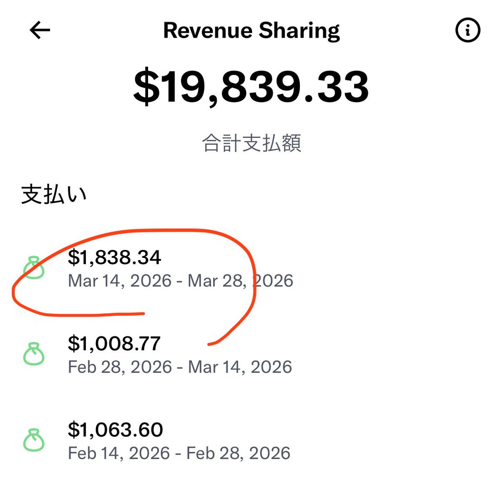This screenshot has width=503, height=504.
Task: Click money bag icon beside $1,838.34
Action: [34, 268]
